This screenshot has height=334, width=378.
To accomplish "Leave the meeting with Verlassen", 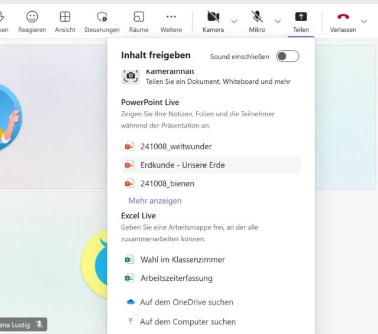I will [x=343, y=22].
